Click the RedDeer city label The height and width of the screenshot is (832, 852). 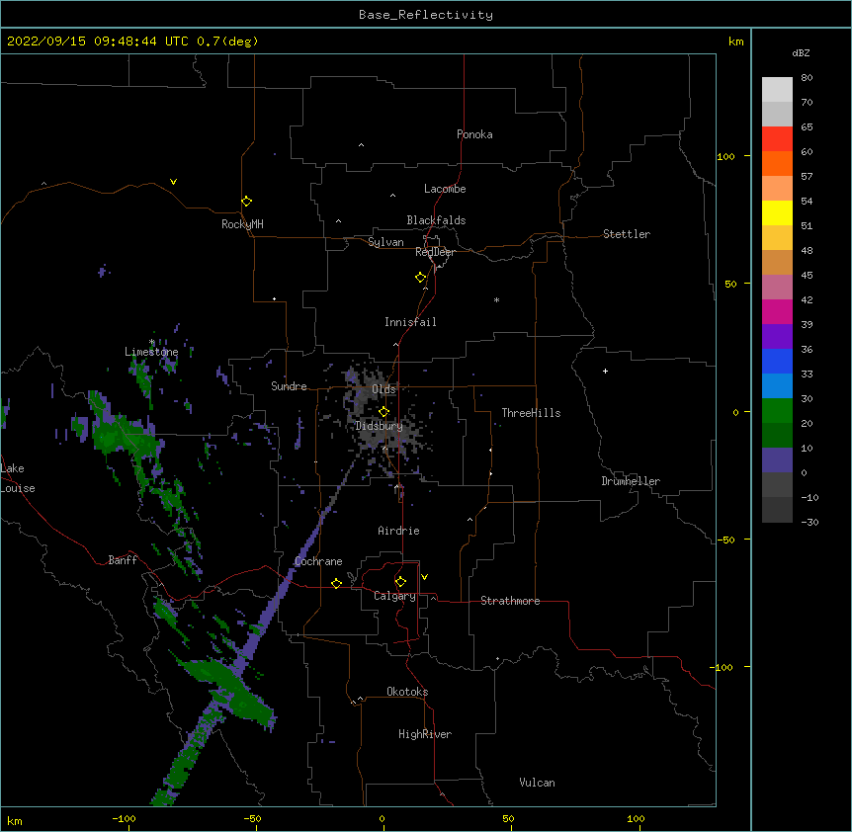point(435,252)
